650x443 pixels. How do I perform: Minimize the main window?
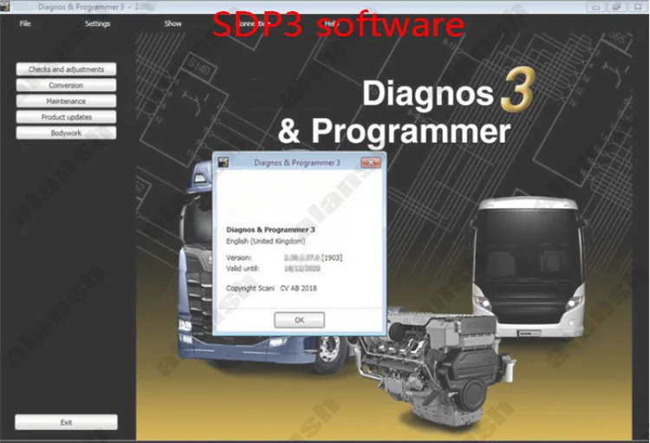pyautogui.click(x=596, y=6)
